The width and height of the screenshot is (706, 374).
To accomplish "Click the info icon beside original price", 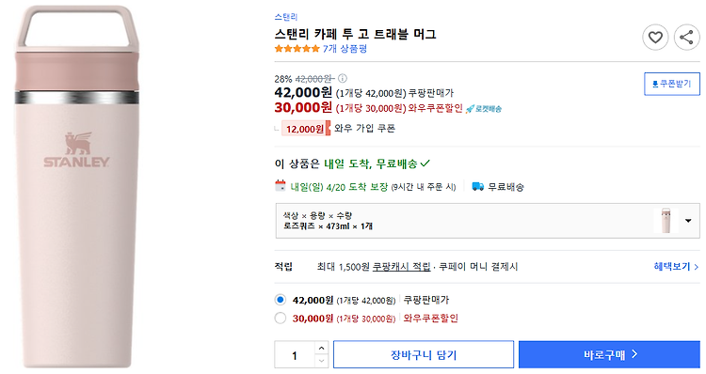I will pyautogui.click(x=343, y=79).
